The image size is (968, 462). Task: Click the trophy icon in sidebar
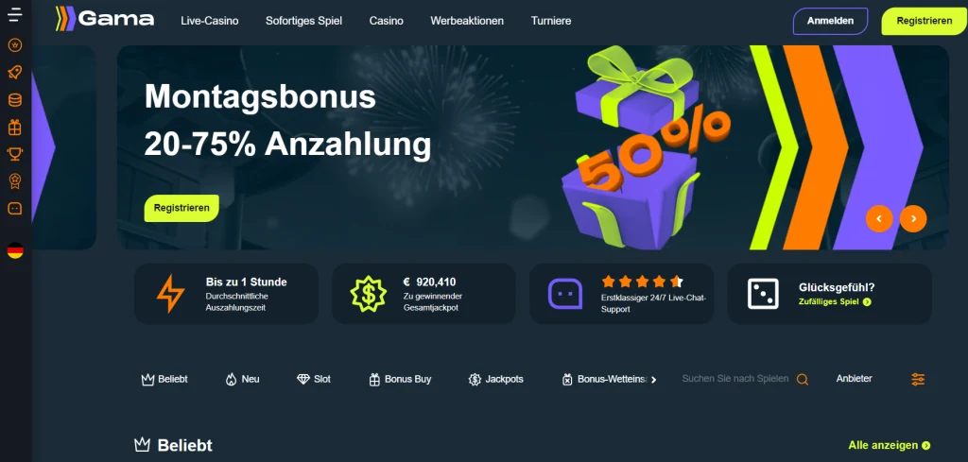15,154
